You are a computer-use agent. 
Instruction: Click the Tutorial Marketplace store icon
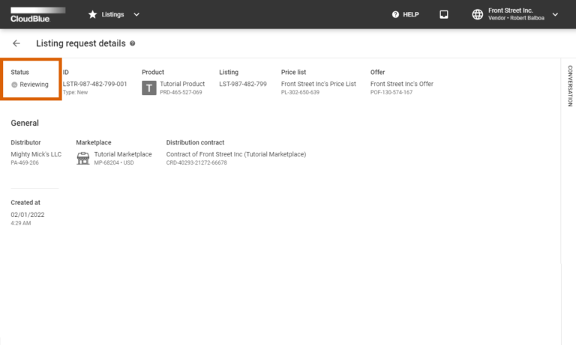point(83,159)
